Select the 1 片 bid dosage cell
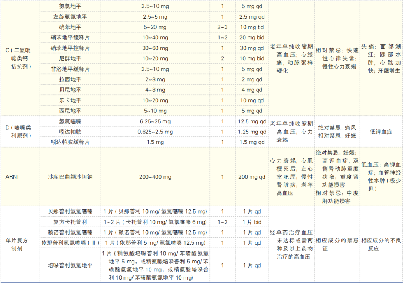404x284 pixels. pos(252,222)
